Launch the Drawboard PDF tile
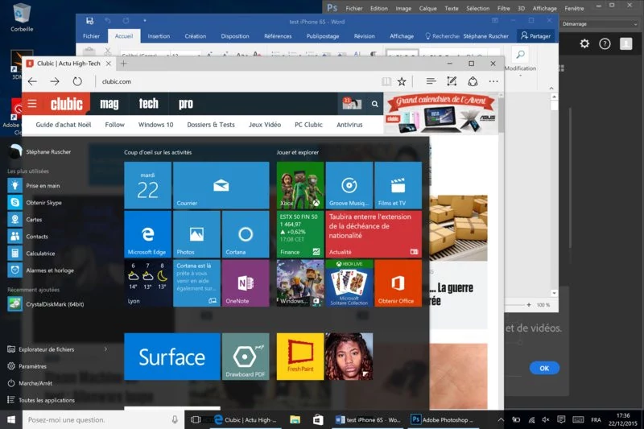This screenshot has height=429, width=644. tap(246, 357)
